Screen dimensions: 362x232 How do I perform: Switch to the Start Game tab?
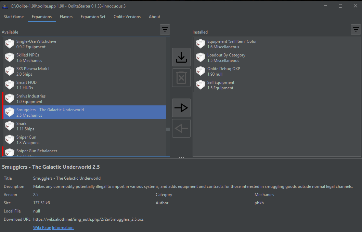[x=14, y=17]
